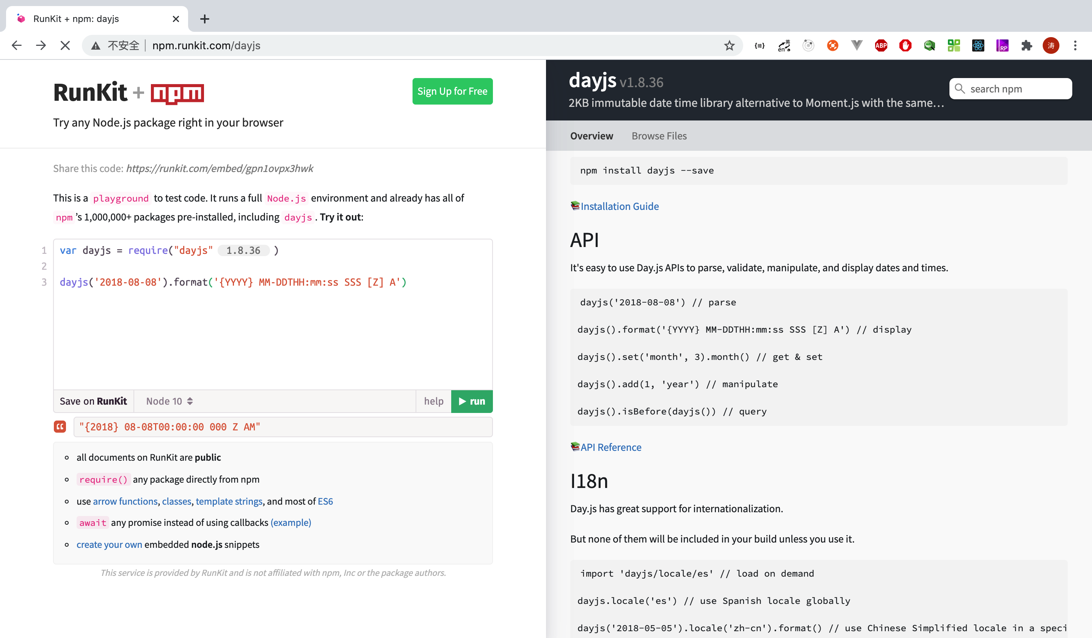Open the React Developer Tools extension
This screenshot has height=638, width=1092.
[977, 45]
